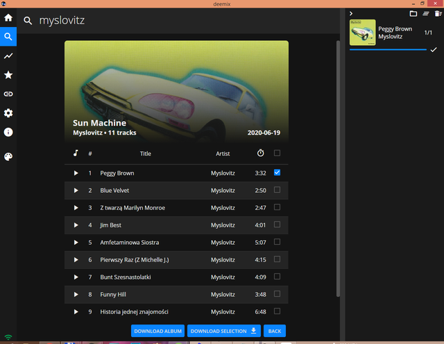Check the Blue Velvet checkbox
The image size is (444, 344).
277,190
